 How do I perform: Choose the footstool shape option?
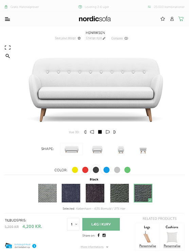click(x=143, y=150)
